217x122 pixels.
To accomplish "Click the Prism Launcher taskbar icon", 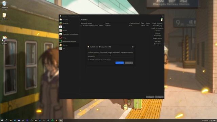I will coord(61,121).
